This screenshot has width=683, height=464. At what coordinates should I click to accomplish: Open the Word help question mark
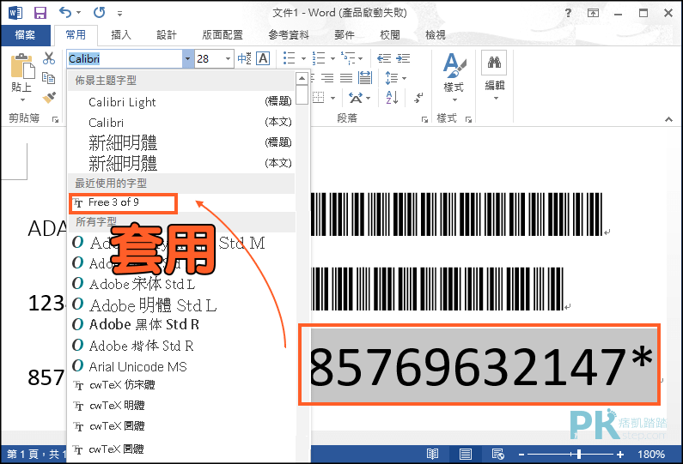pos(568,13)
